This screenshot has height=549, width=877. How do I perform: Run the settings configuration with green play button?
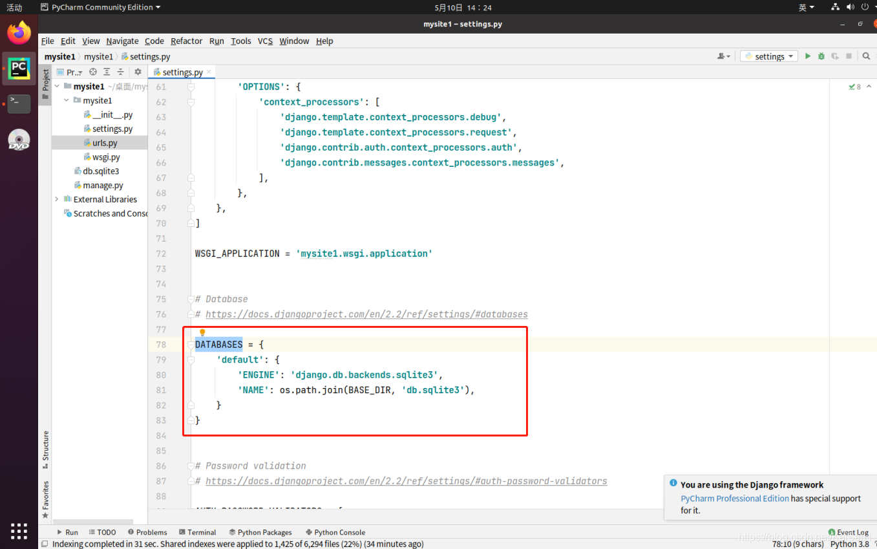pyautogui.click(x=807, y=56)
